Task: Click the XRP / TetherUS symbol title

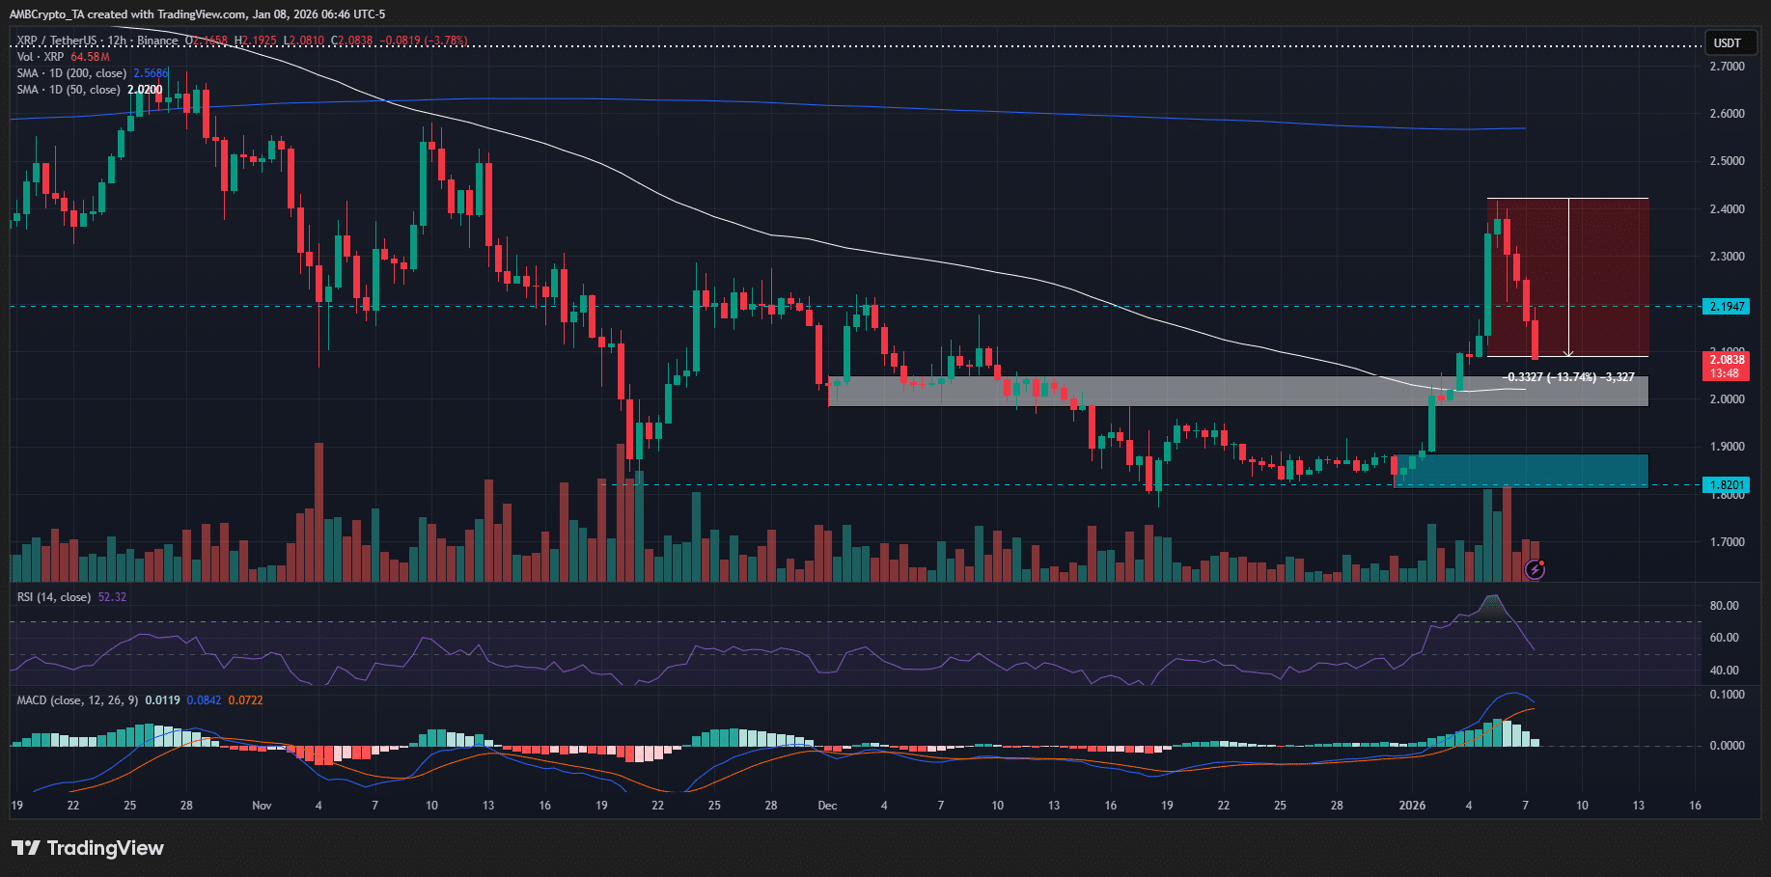Action: click(x=57, y=41)
